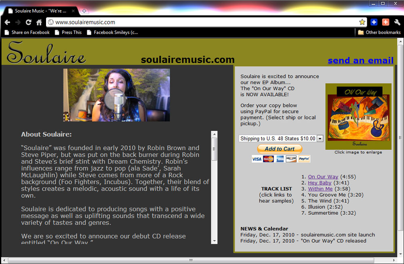Click the blue plus extension icon
Screen dimensions: 404x264
click(374, 22)
